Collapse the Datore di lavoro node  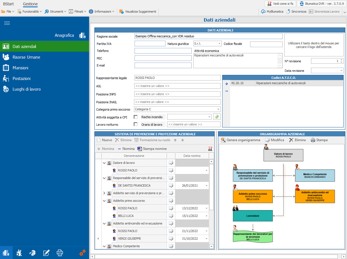coord(104,163)
